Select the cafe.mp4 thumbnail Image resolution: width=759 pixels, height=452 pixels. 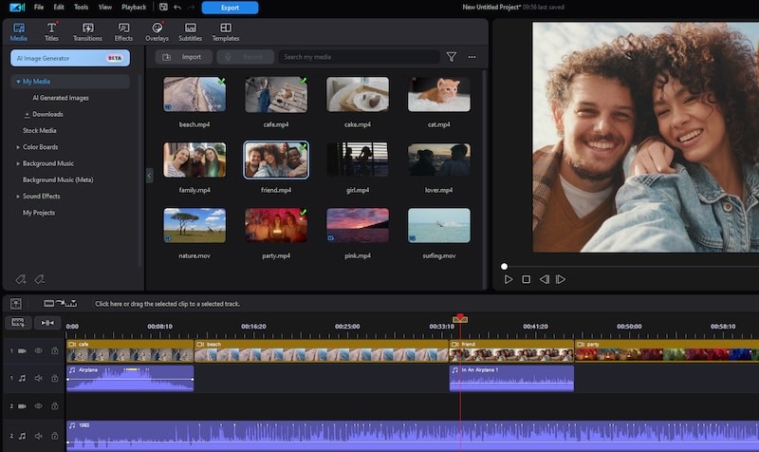[x=276, y=94]
